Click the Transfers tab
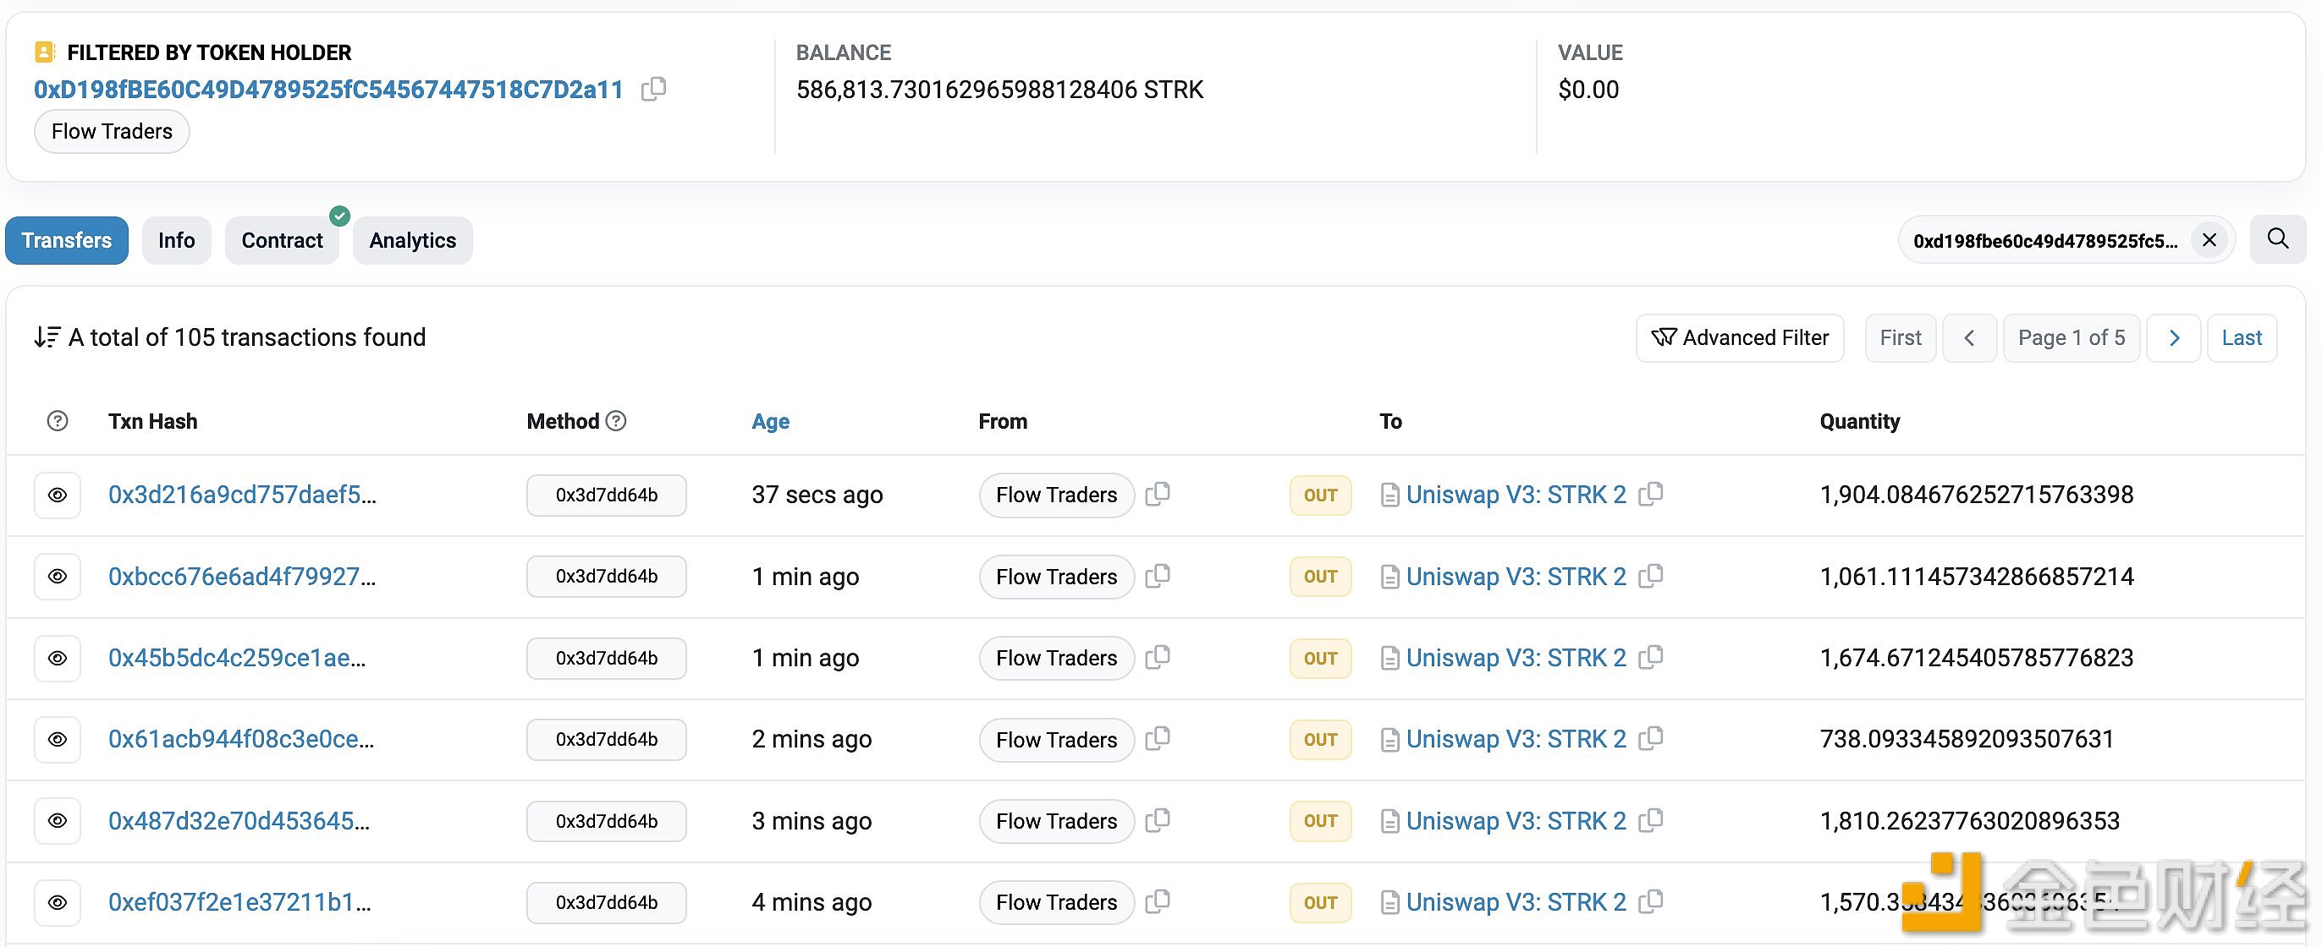Screen dimensions: 2322x947 65,240
